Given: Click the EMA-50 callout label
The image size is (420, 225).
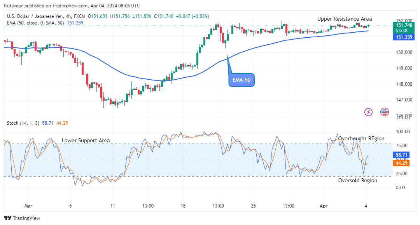Looking at the screenshot, I should [241, 80].
